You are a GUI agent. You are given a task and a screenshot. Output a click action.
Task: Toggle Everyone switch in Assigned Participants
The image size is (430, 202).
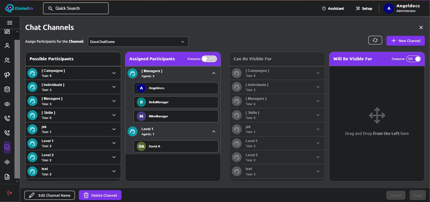click(x=209, y=59)
